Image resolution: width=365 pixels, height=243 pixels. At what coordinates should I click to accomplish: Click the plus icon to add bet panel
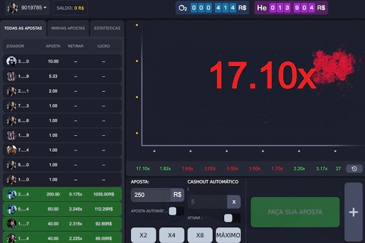point(353,212)
